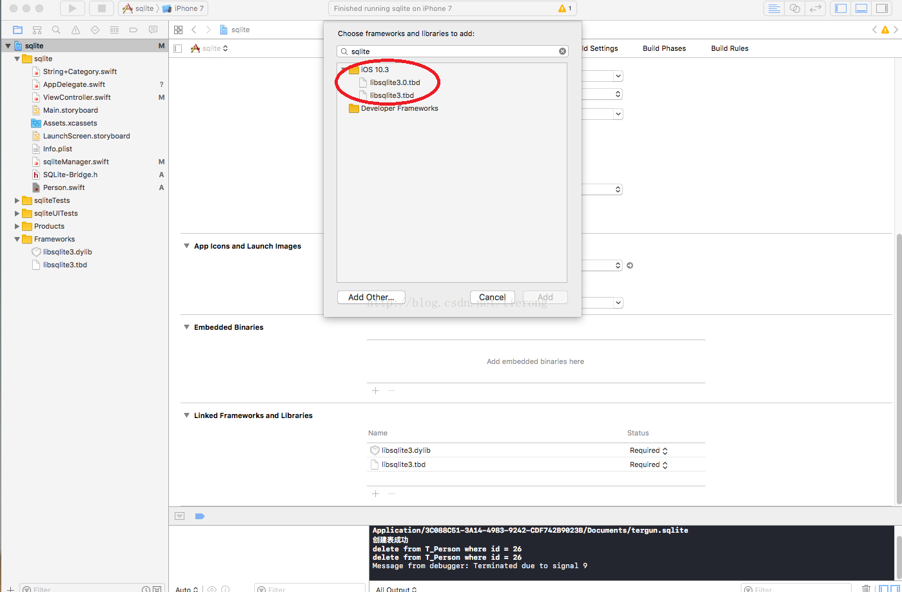Select the Assistant editor button
The height and width of the screenshot is (592, 902).
tap(794, 8)
